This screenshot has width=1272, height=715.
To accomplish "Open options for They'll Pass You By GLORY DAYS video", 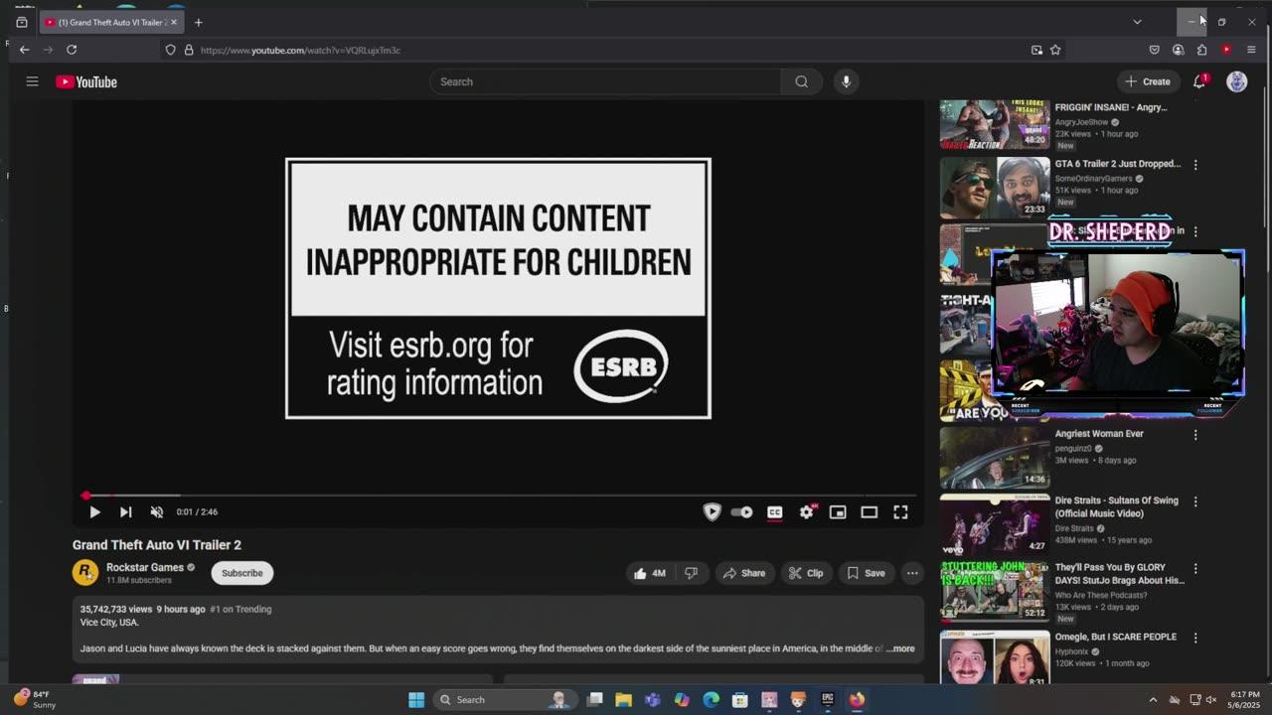I will click(1195, 569).
